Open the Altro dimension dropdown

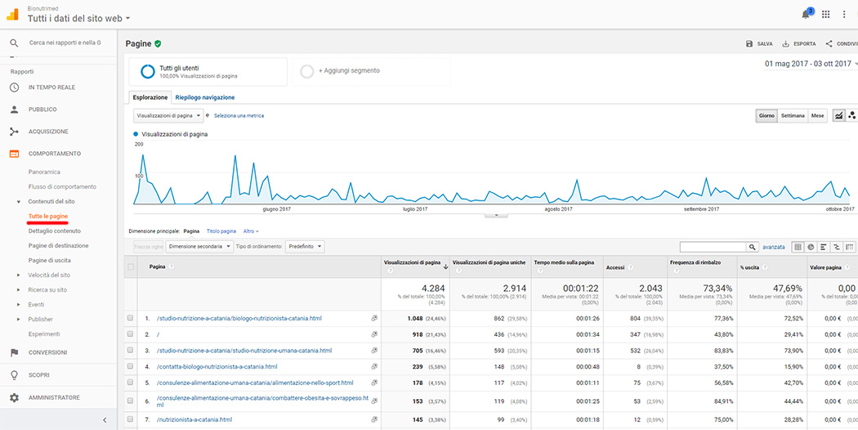pyautogui.click(x=251, y=231)
